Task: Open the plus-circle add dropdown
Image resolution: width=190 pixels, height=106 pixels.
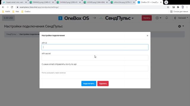Action: click(158, 18)
